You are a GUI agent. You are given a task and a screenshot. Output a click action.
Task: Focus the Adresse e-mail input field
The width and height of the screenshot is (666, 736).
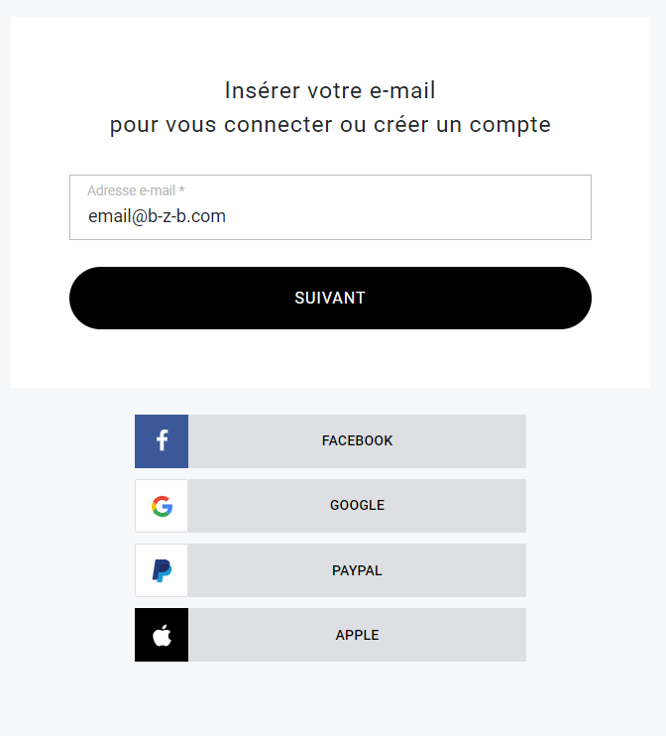[x=330, y=207]
